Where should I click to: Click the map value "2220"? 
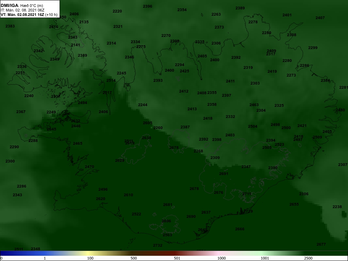[117, 11]
